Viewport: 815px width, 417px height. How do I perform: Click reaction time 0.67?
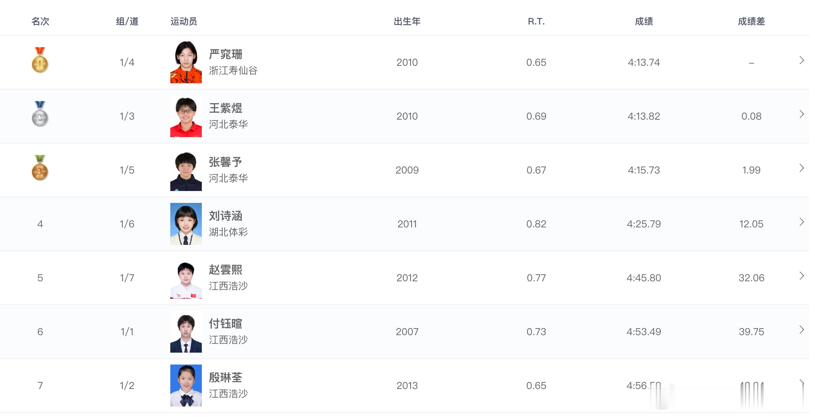click(536, 170)
